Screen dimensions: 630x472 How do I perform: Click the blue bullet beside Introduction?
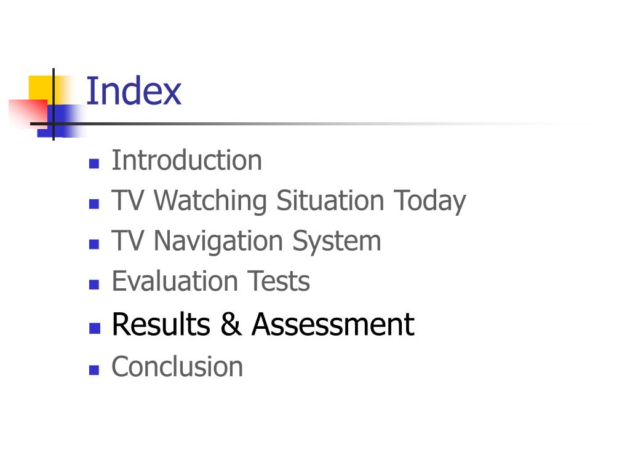[x=94, y=163]
